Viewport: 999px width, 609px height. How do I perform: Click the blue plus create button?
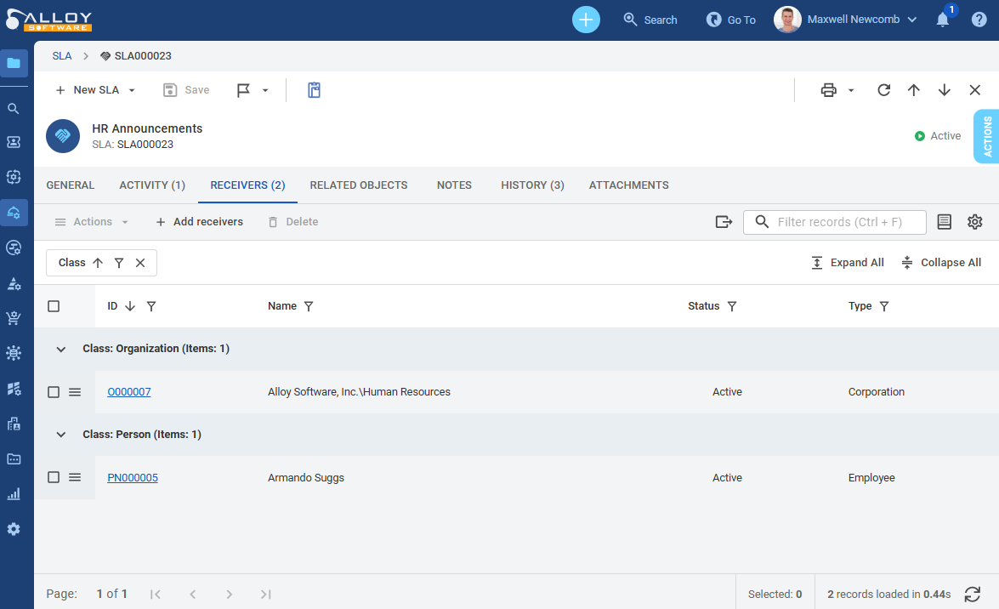[586, 20]
